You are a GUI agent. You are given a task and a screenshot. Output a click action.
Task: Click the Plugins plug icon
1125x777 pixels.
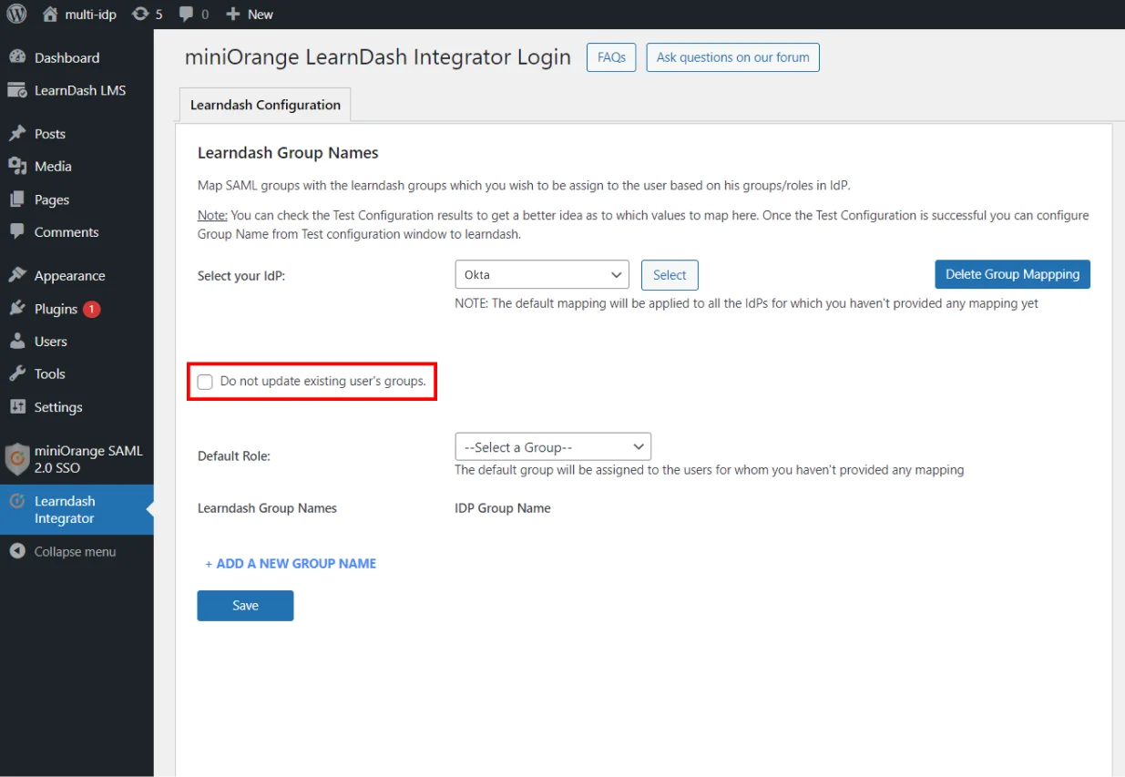click(17, 309)
